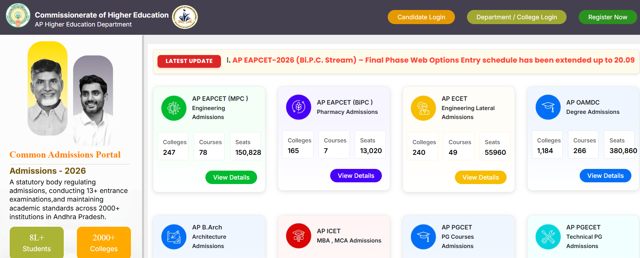The height and width of the screenshot is (258, 640).
Task: Click the Commissionerate of Higher Education round logo
Action: pos(185,17)
